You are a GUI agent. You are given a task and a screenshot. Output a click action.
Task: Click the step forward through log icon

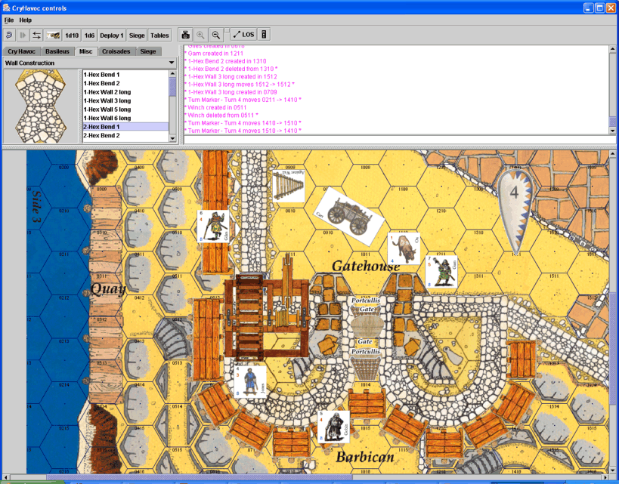23,35
